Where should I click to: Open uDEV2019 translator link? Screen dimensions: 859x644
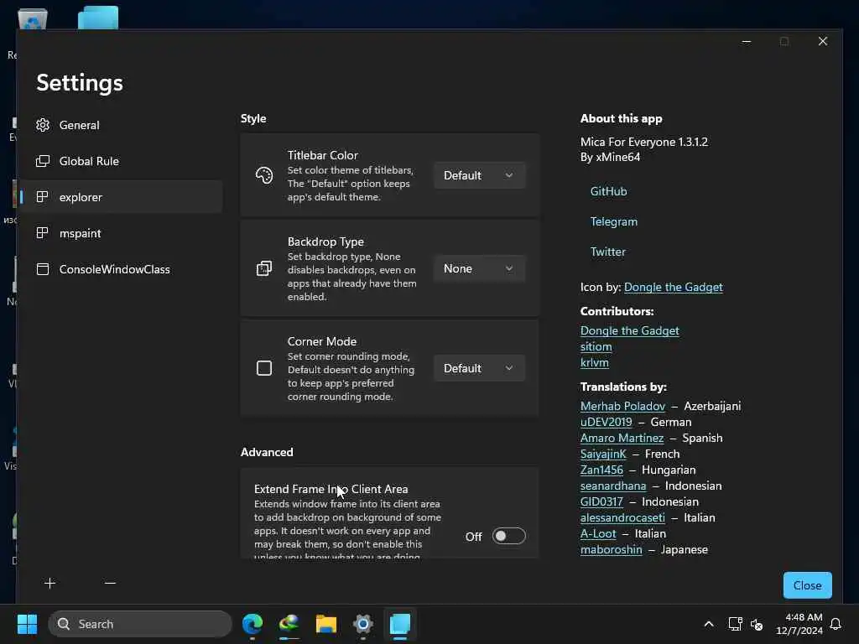(x=606, y=422)
